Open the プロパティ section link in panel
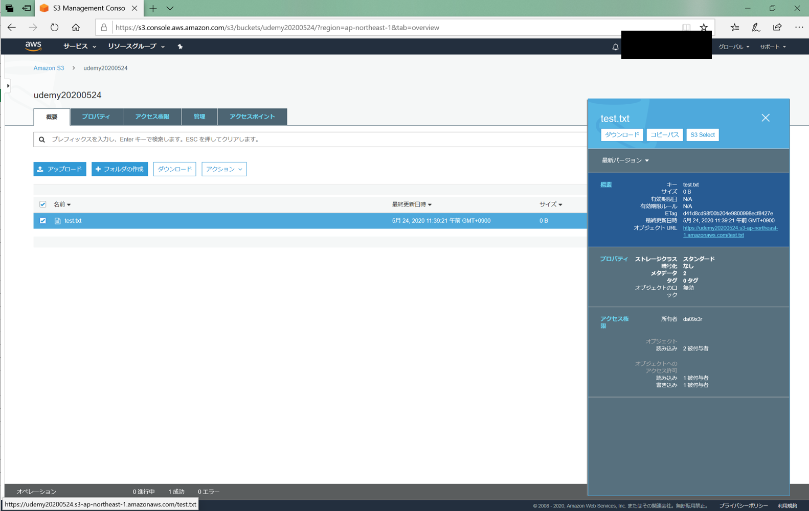The width and height of the screenshot is (809, 511). click(x=614, y=259)
